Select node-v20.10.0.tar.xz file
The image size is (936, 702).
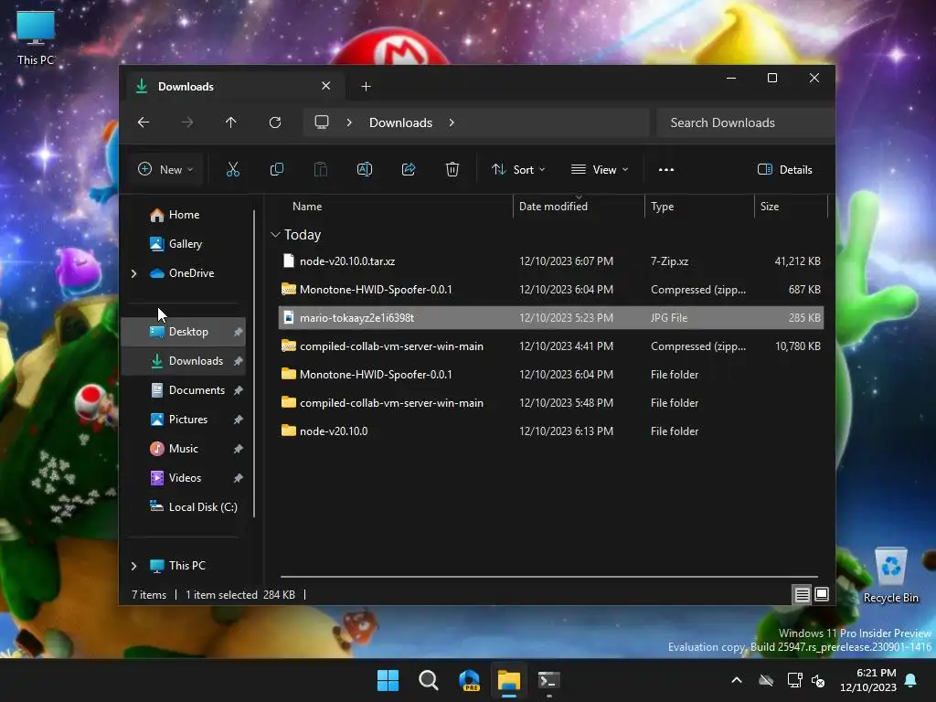pos(551,261)
